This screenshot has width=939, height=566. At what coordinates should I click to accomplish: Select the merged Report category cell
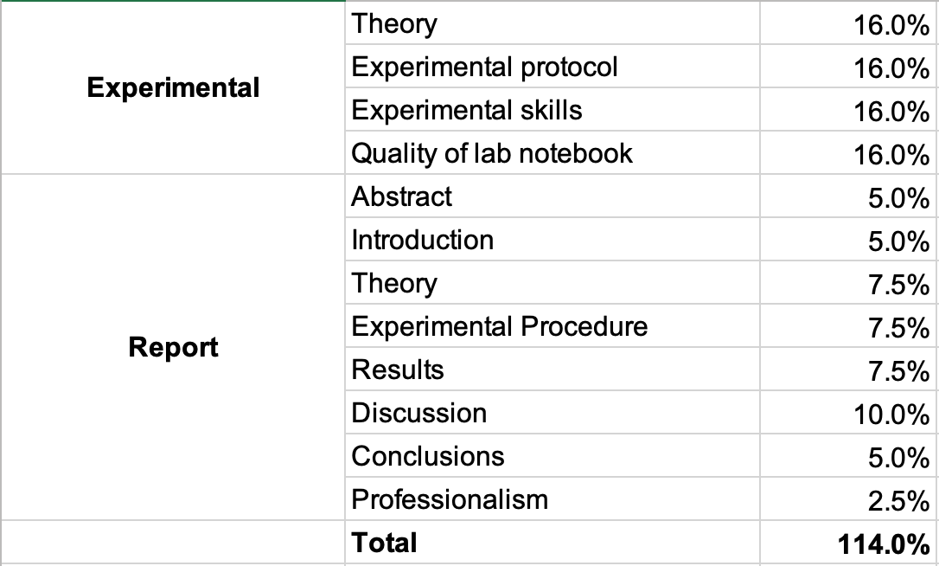(x=173, y=347)
